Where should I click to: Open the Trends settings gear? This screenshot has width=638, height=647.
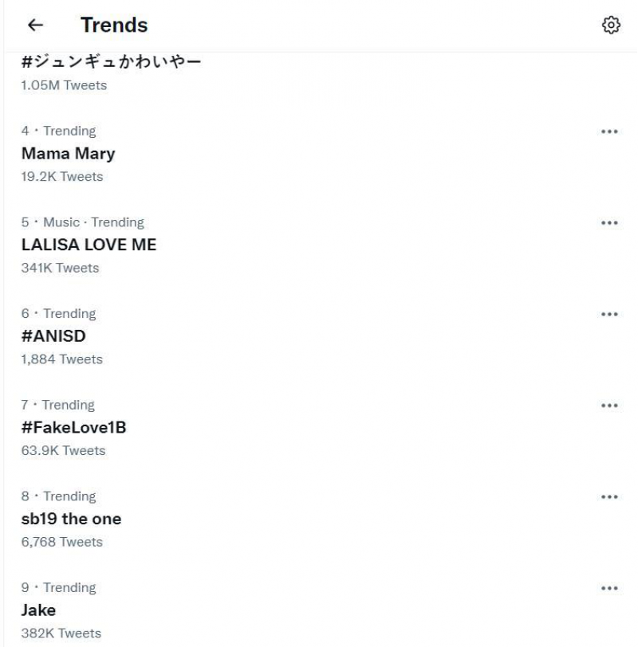point(611,25)
